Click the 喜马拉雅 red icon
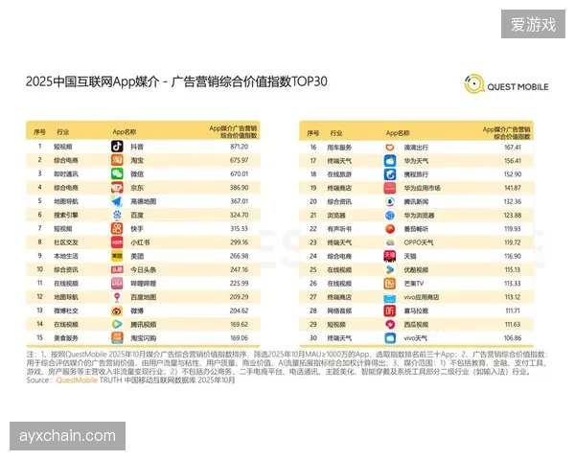Screen dimensions: 575x460 click(390, 310)
